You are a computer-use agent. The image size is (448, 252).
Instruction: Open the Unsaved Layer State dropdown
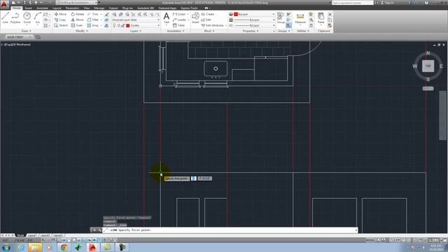pyautogui.click(x=136, y=20)
